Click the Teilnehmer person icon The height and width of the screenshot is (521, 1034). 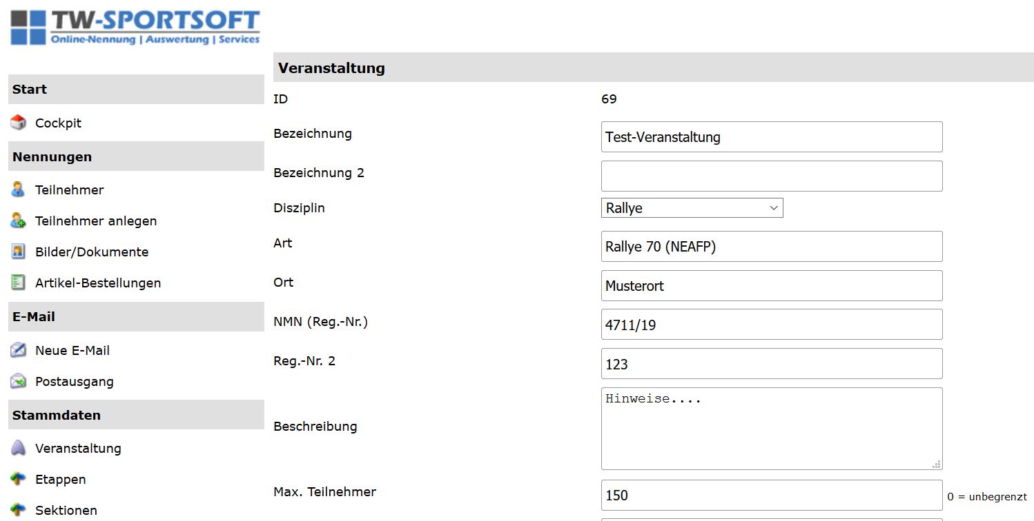click(x=19, y=190)
